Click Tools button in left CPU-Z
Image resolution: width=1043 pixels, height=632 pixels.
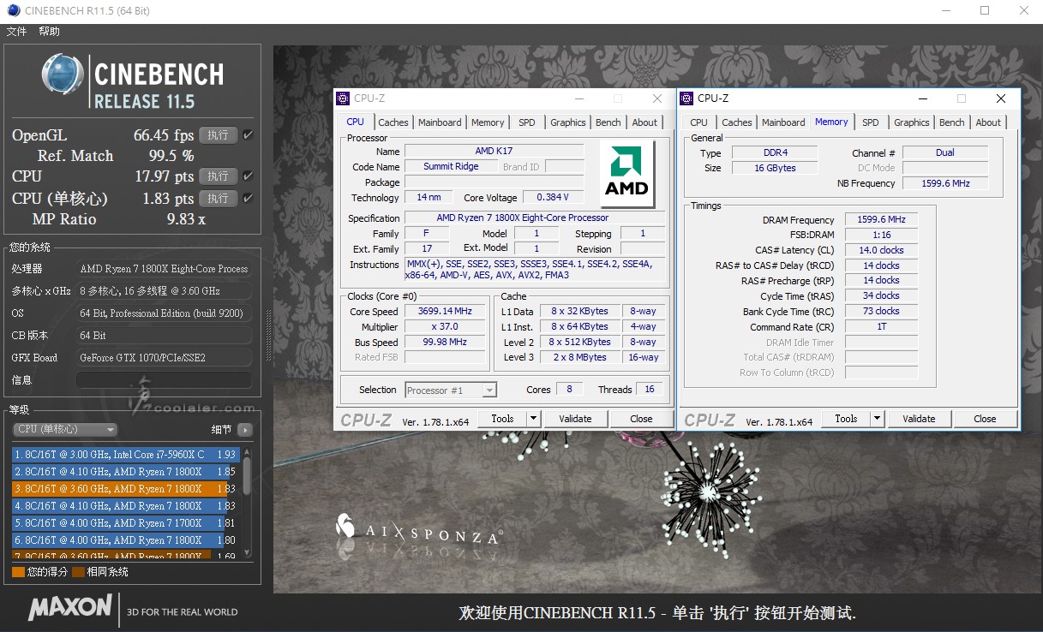click(x=502, y=419)
